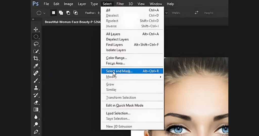Select the Gradient tool
Image resolution: width=259 pixels, height=136 pixels.
[x=36, y=110]
